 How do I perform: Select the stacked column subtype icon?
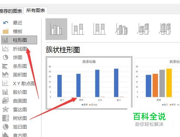pyautogui.click(x=78, y=29)
